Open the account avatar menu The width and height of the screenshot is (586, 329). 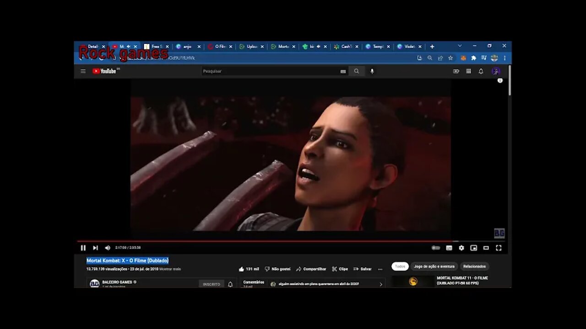point(495,71)
